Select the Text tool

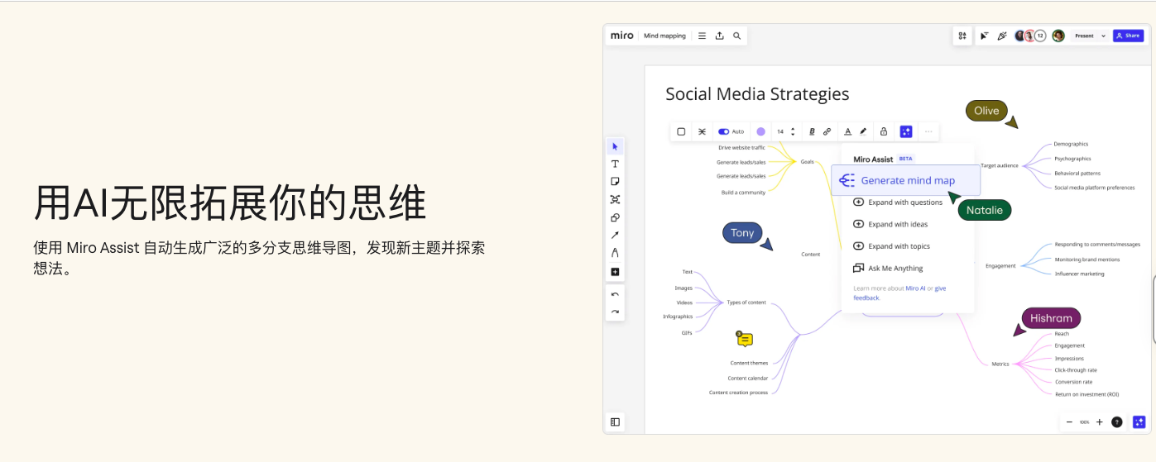click(x=615, y=164)
